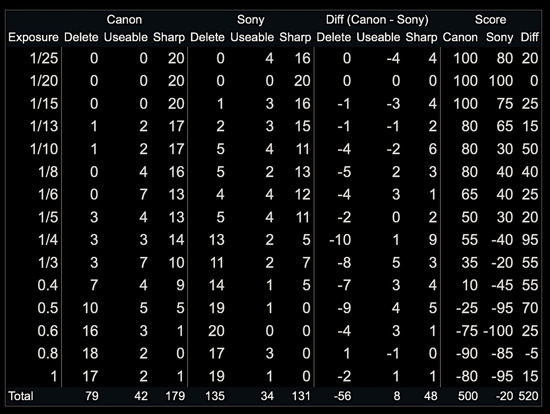The width and height of the screenshot is (550, 414).
Task: Click the Diff Delete total '-56'
Action: tap(342, 396)
